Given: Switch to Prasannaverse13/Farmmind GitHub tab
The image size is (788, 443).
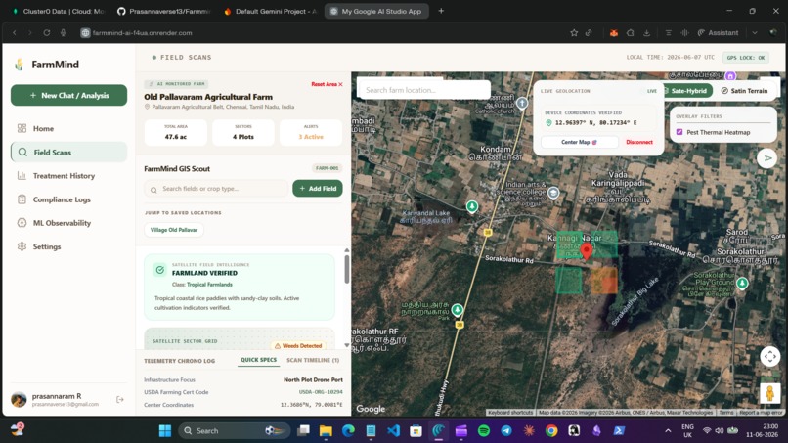Looking at the screenshot, I should (164, 11).
